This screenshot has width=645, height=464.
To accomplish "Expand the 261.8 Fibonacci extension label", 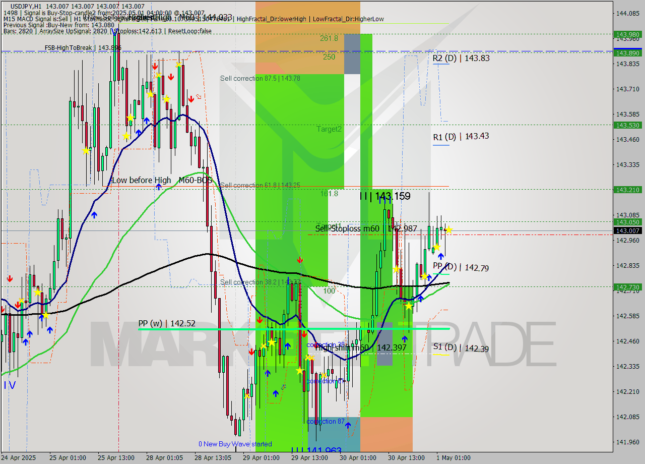I will pyautogui.click(x=329, y=38).
